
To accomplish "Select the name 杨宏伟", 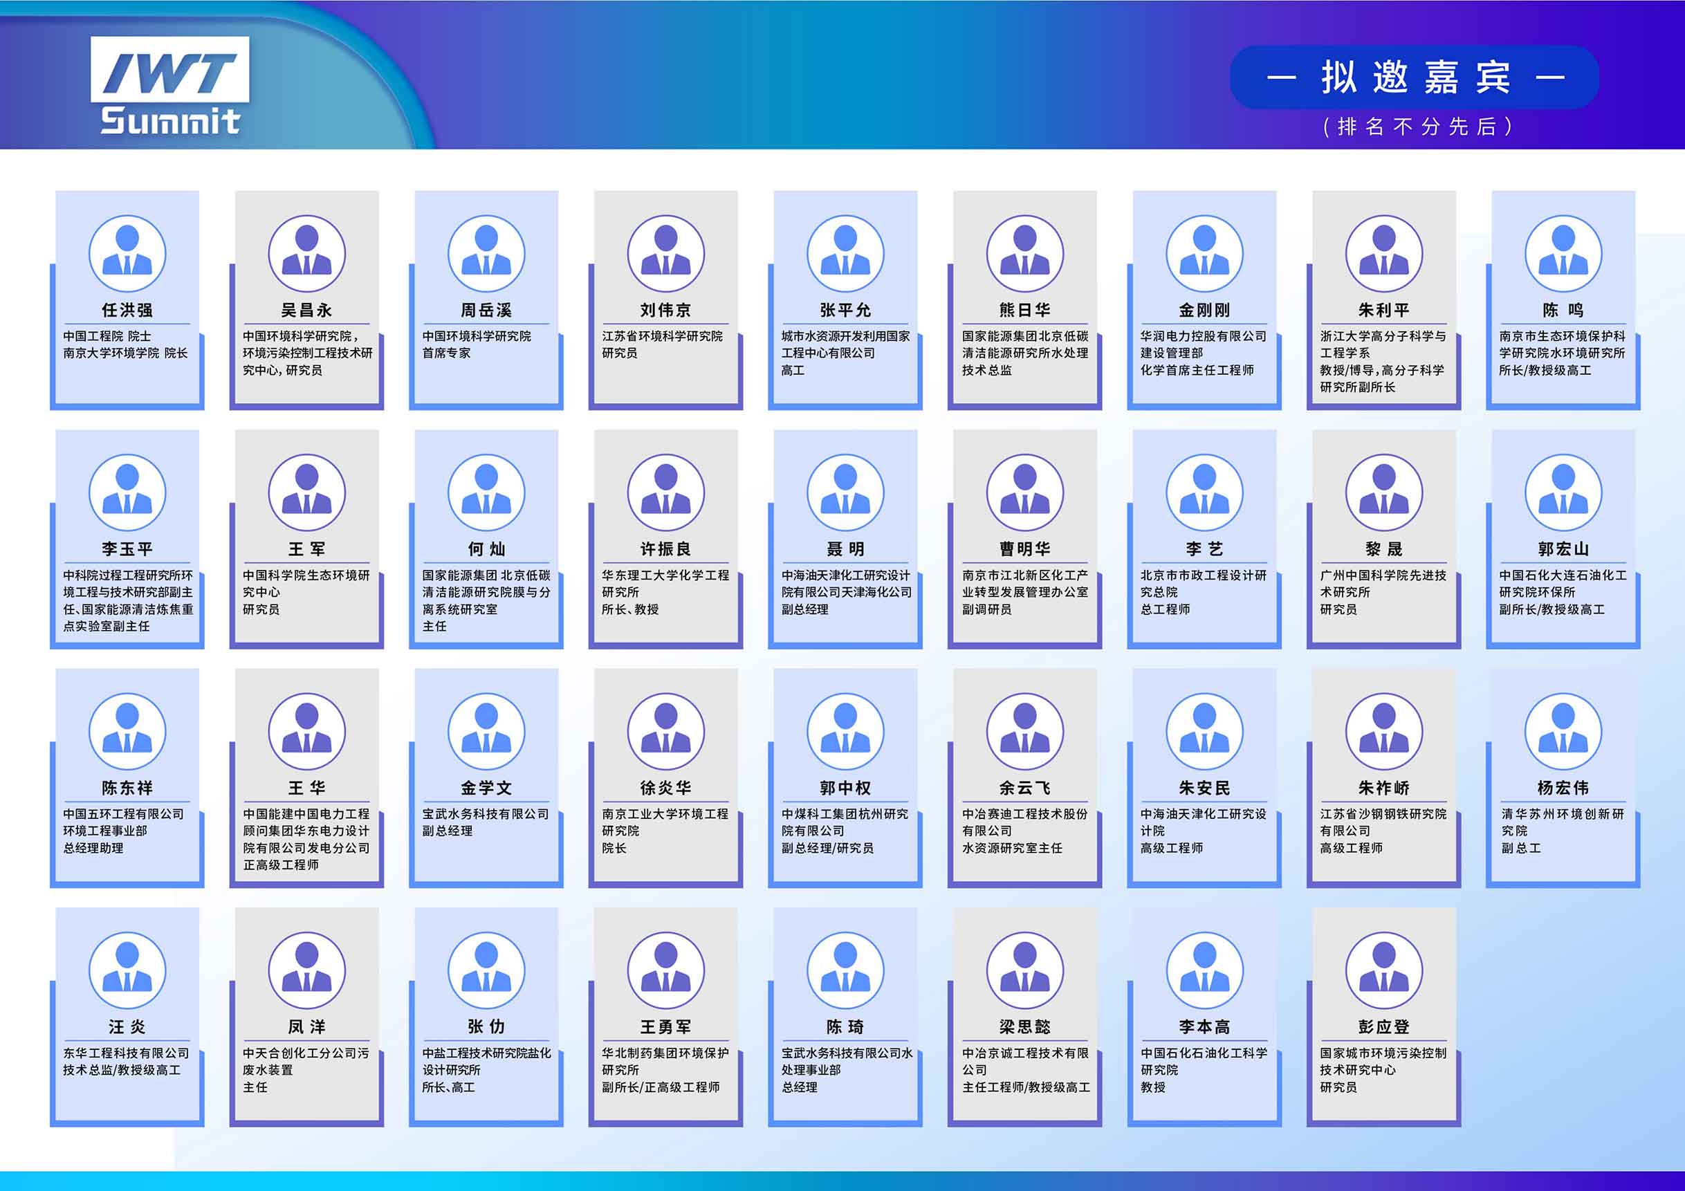I will point(1563,788).
